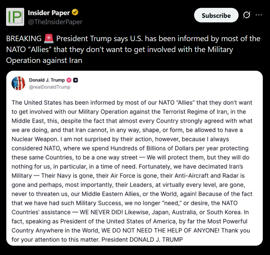Open Grok explain icon beside Subscribe
The image size is (270, 255).
tap(246, 15)
